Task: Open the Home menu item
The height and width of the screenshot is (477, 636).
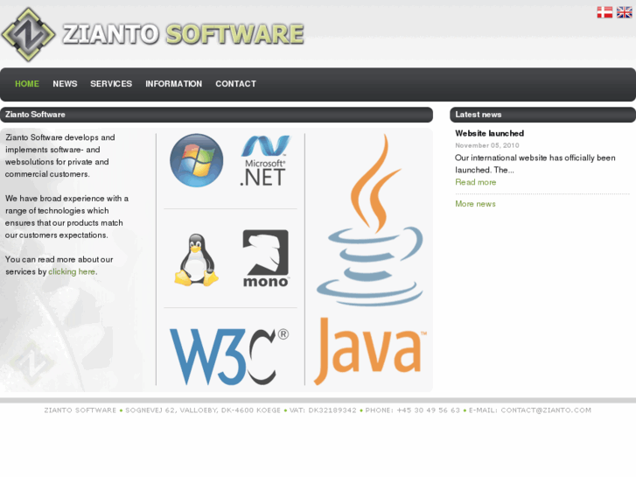Action: (27, 84)
